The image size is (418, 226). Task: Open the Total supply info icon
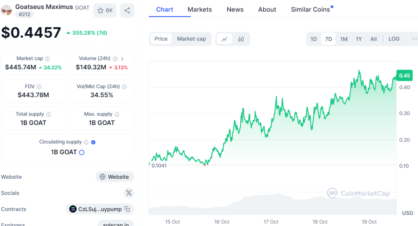(49, 114)
